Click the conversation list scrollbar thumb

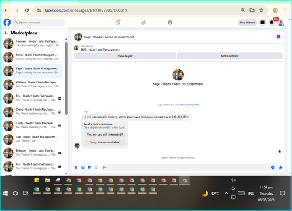(x=66, y=78)
